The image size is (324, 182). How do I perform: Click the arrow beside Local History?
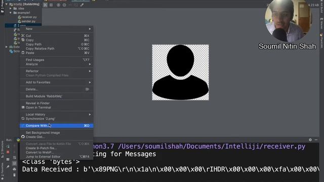pyautogui.click(x=90, y=114)
